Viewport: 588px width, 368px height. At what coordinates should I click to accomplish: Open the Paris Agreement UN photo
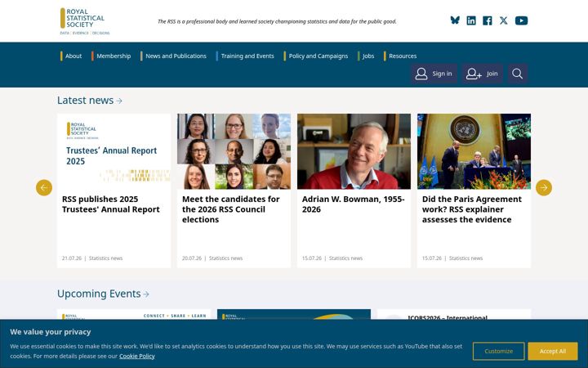coord(474,151)
